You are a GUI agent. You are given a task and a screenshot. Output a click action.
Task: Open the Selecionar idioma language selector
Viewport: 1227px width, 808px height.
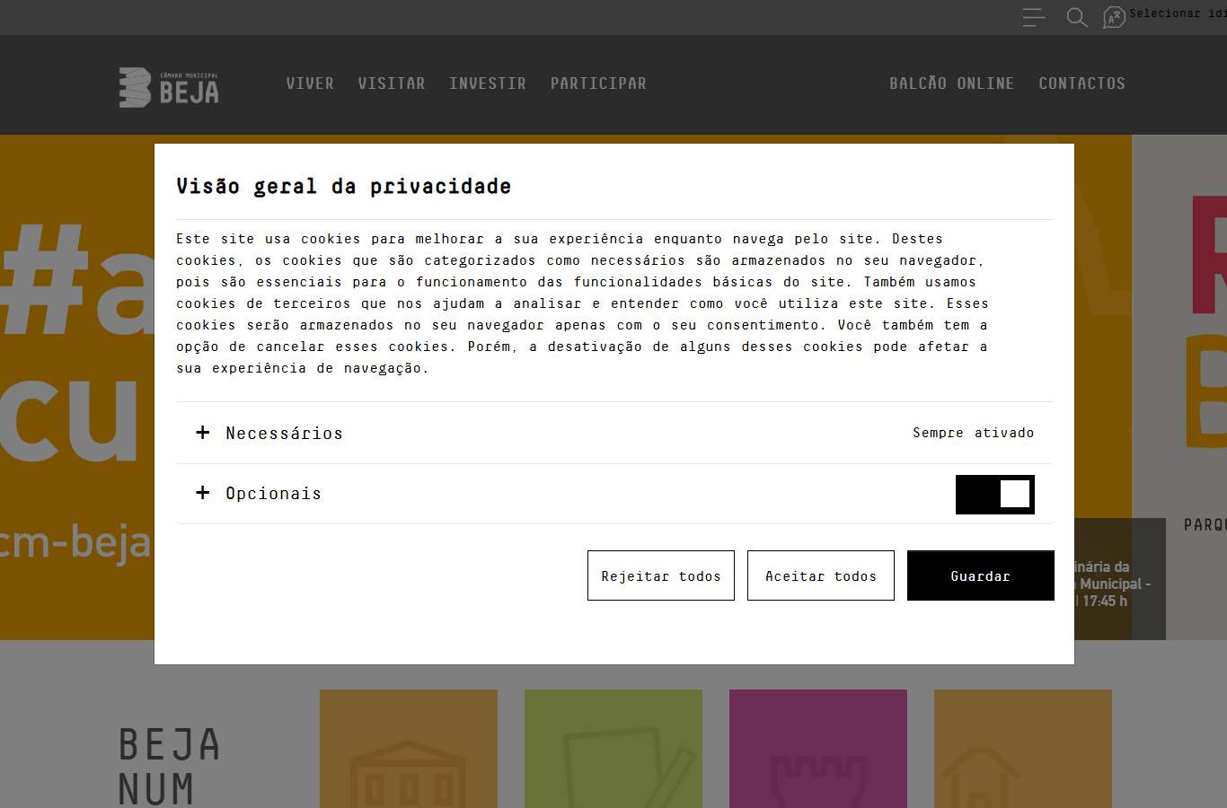coord(1178,13)
